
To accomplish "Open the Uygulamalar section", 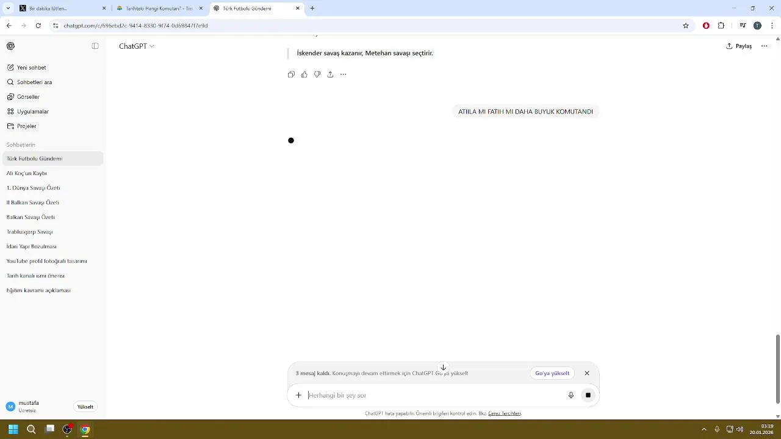I will click(x=52, y=112).
